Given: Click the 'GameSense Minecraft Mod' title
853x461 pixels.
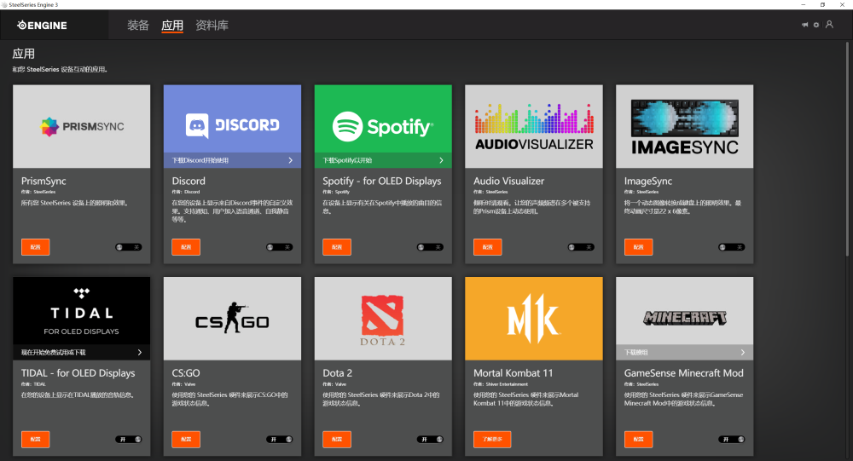Looking at the screenshot, I should tap(684, 373).
